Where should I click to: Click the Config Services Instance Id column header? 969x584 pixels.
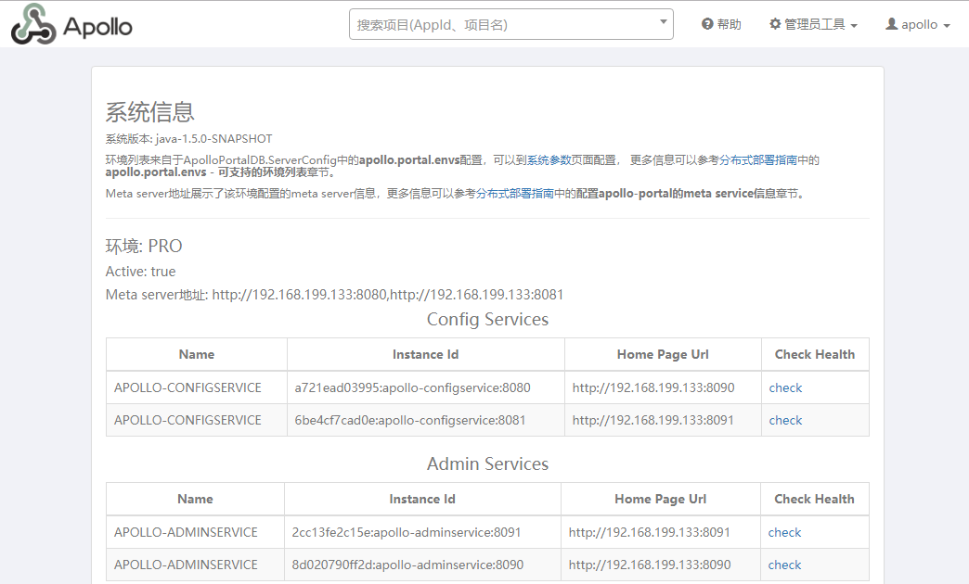pyautogui.click(x=425, y=354)
